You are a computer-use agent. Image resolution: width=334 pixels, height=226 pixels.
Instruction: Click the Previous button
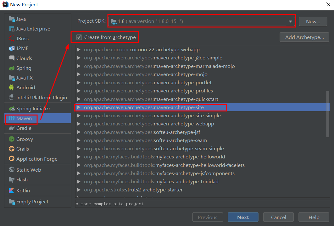pos(208,217)
